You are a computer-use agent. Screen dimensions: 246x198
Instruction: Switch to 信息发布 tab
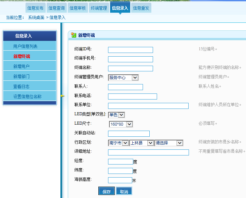click(35, 8)
